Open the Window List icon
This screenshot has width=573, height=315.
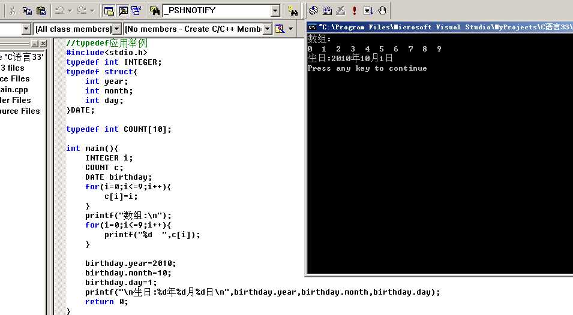click(x=136, y=11)
